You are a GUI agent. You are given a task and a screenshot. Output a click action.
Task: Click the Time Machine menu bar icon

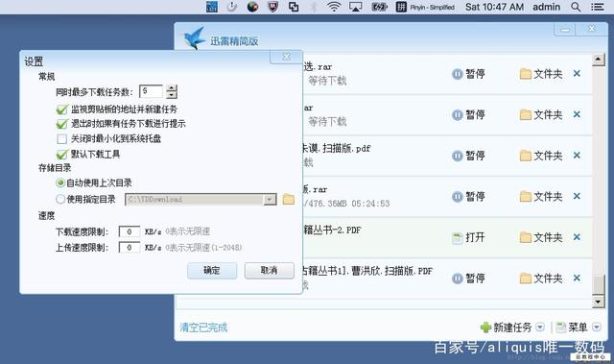pos(232,7)
